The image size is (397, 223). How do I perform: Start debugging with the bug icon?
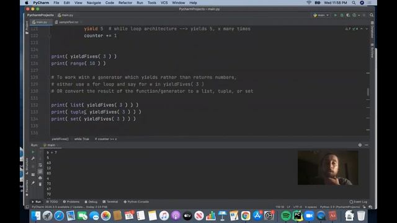tap(342, 15)
